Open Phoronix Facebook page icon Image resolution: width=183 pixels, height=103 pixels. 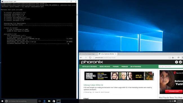177,62
